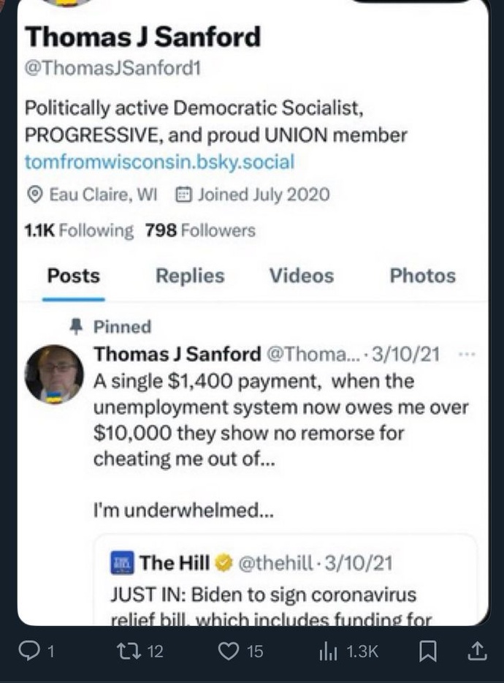
Task: Bookmark the post
Action: point(427,652)
